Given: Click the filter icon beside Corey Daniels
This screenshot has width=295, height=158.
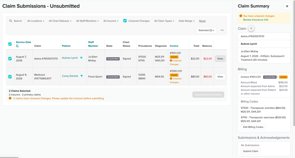Looking at the screenshot, I should pos(82,76).
